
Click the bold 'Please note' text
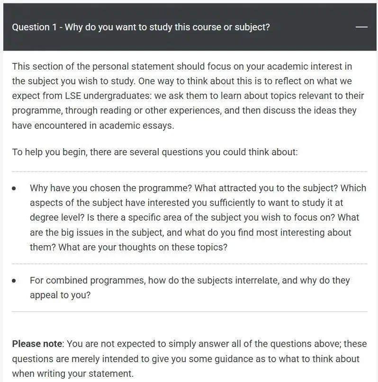(x=37, y=344)
